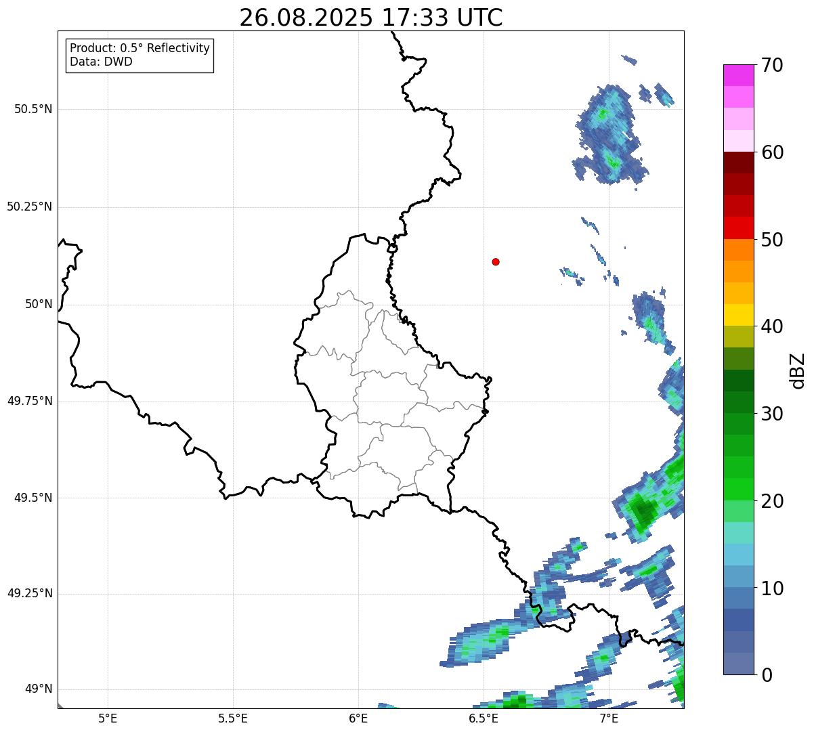814x732 pixels.
Task: Click the colorbar 0 tick label
Action: pos(766,675)
